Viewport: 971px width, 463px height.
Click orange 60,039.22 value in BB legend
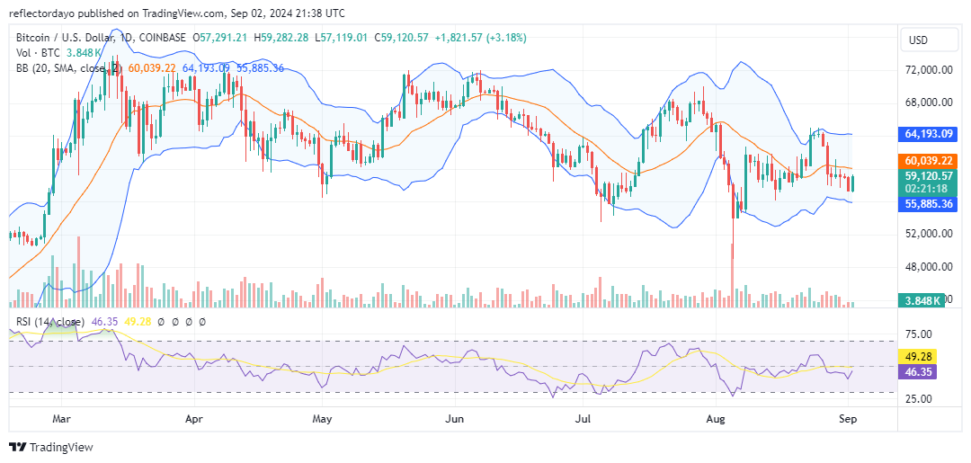pos(150,68)
